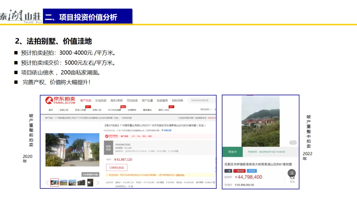Open 法律服务 in the sub navigation
357x199 pixels.
[132, 110]
